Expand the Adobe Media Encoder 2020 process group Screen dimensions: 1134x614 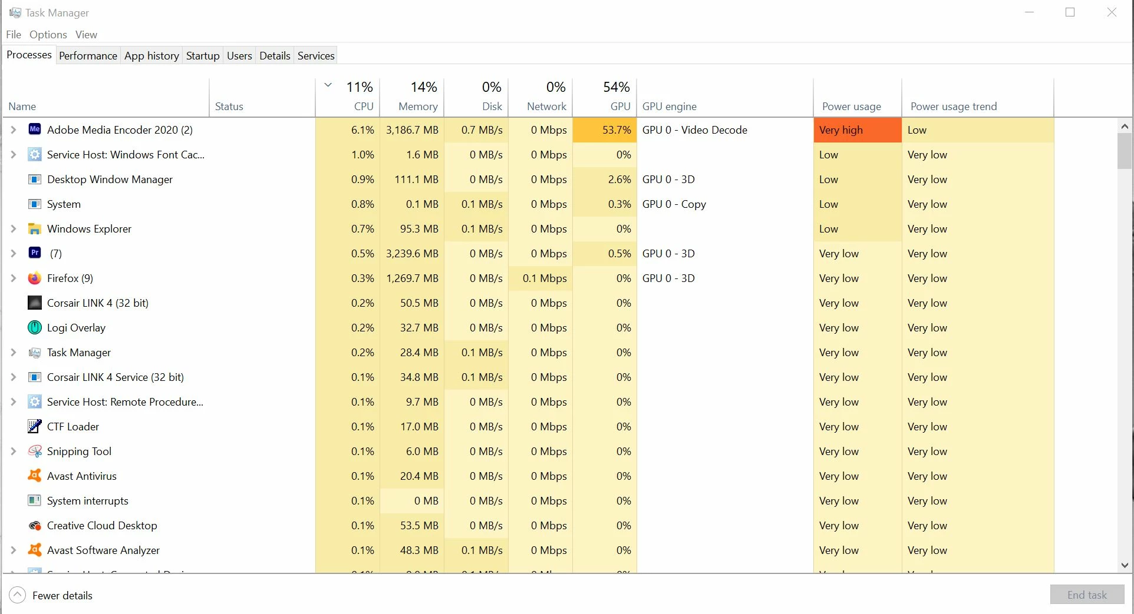coord(14,130)
